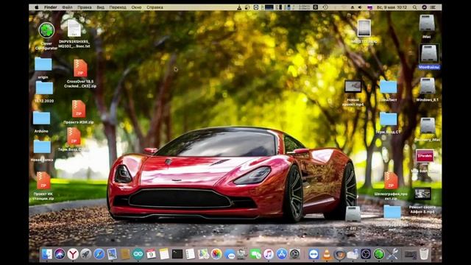Open App Store in the Dock
This screenshot has width=471, height=265.
point(282,255)
